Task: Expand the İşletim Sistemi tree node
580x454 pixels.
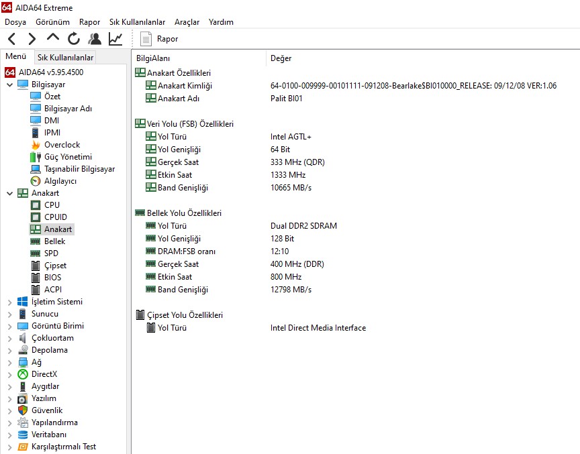Action: [x=9, y=302]
